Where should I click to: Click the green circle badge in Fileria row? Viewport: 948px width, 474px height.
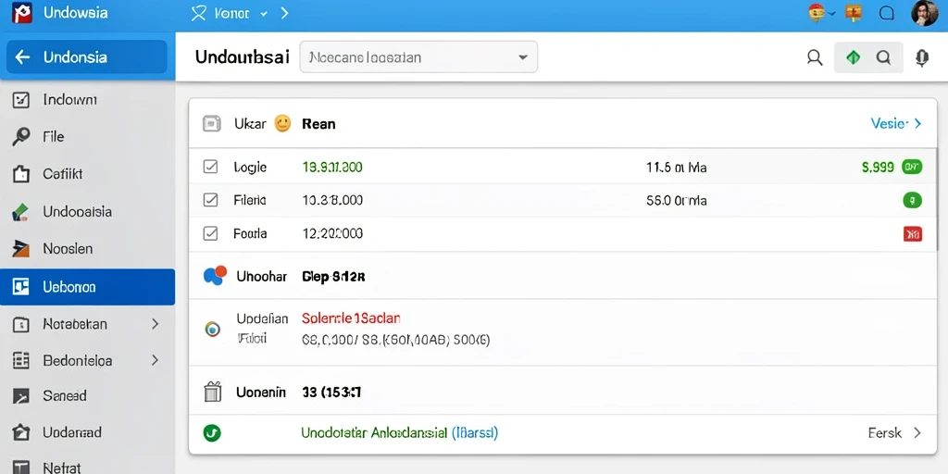[912, 200]
